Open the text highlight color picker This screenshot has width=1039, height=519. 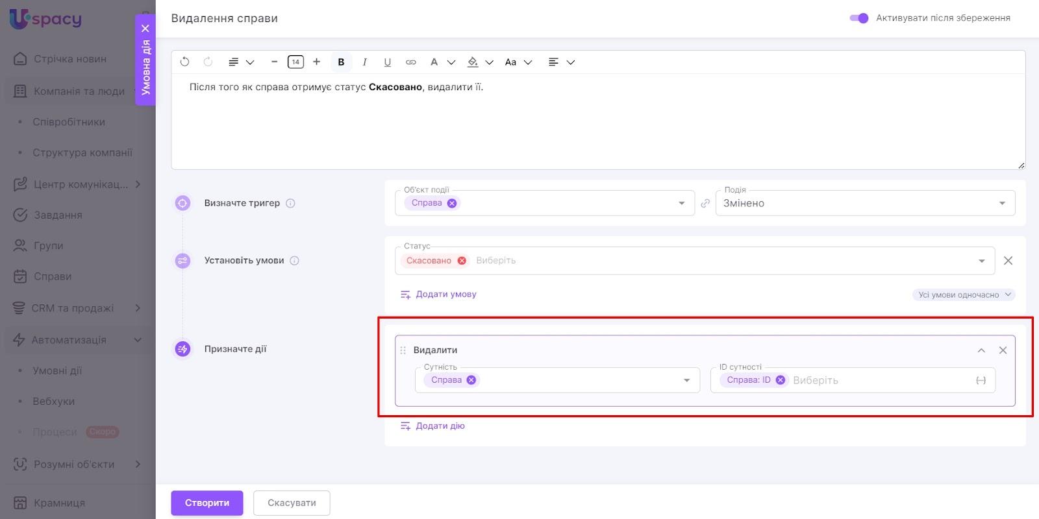click(x=473, y=62)
